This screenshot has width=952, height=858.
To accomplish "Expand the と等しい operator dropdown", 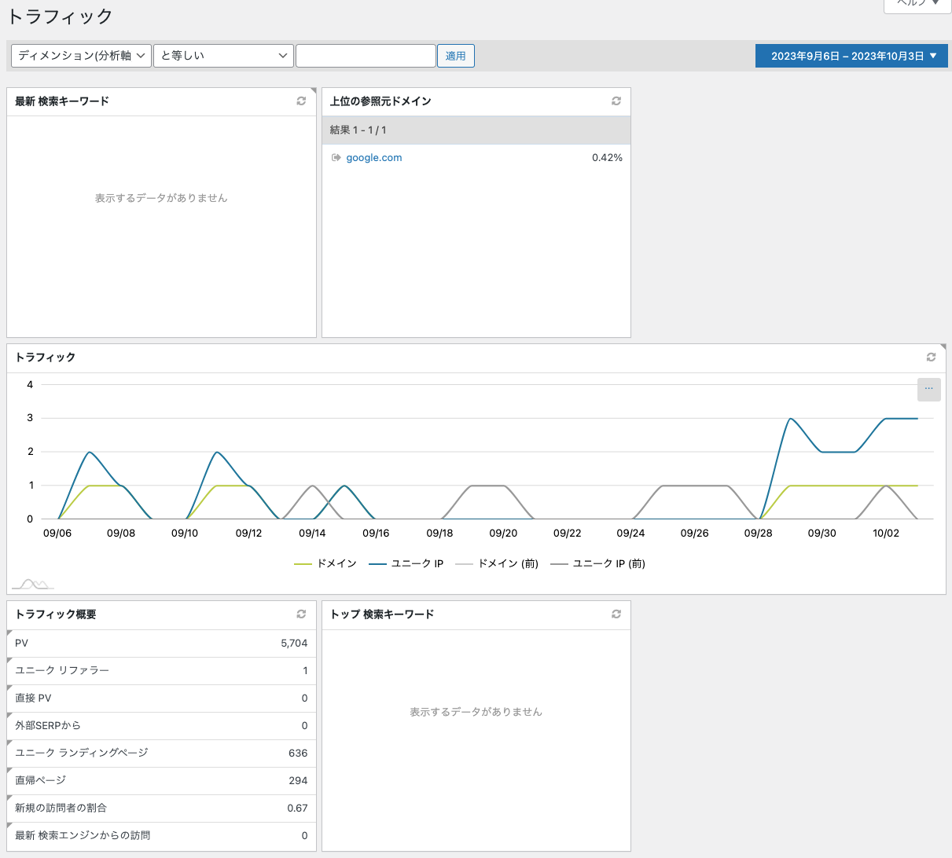I will [x=223, y=56].
